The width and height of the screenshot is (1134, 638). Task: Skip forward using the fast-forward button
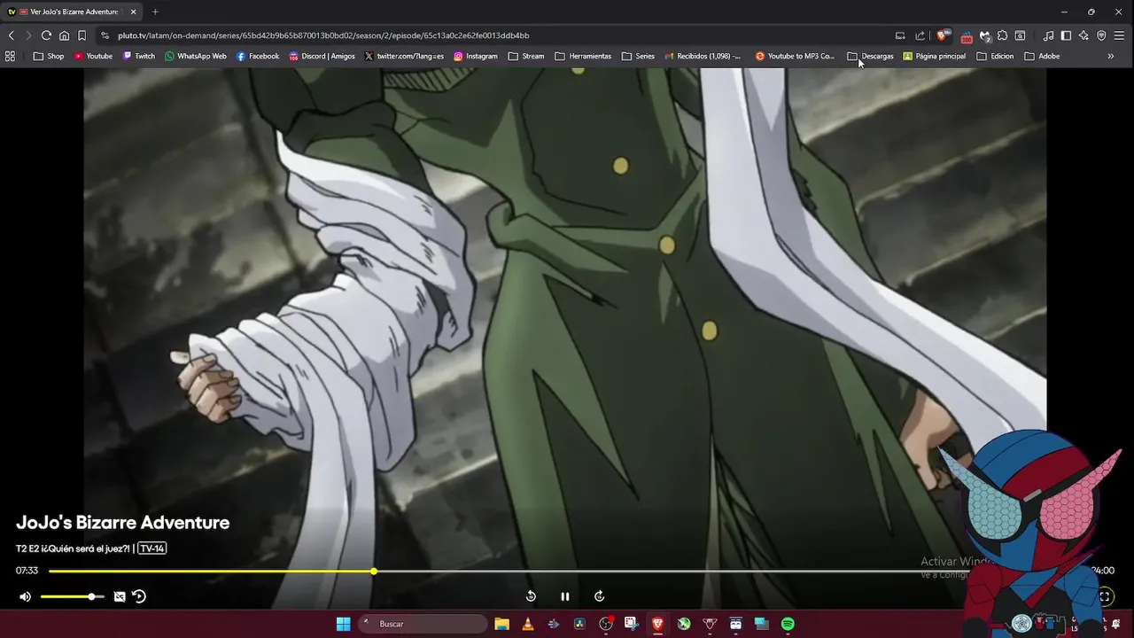pos(599,596)
